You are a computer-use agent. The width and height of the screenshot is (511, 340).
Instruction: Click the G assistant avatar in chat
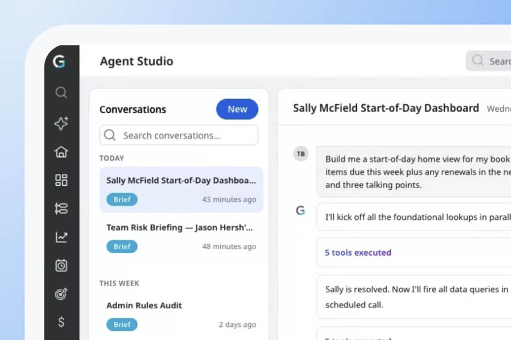click(300, 210)
